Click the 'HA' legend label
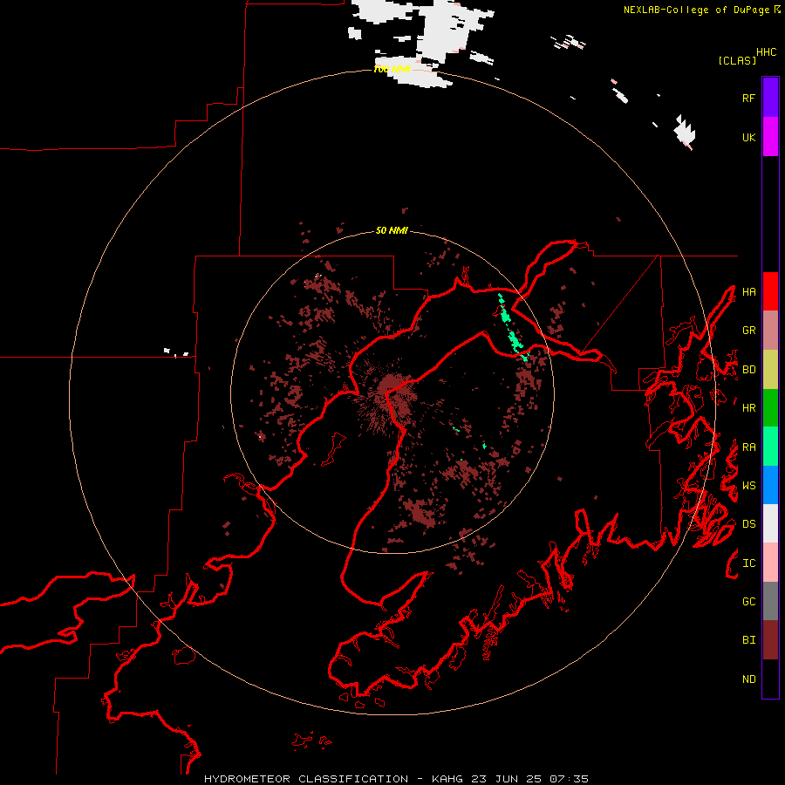785x785 pixels. coord(748,292)
